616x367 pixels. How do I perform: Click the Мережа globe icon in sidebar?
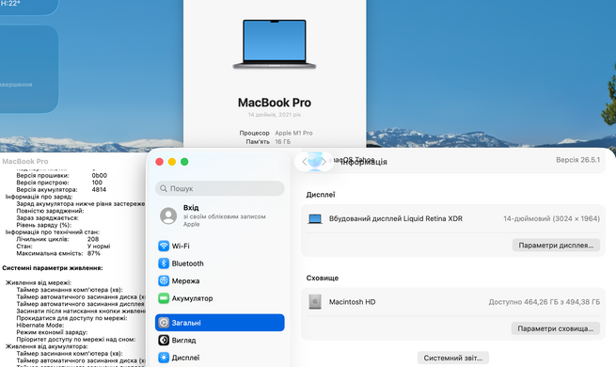tap(164, 281)
